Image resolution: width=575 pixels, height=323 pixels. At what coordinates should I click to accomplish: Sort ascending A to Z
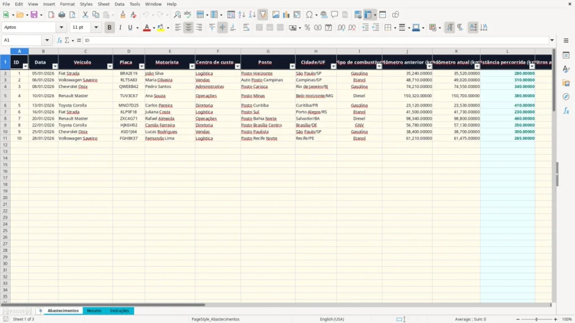pos(241,15)
